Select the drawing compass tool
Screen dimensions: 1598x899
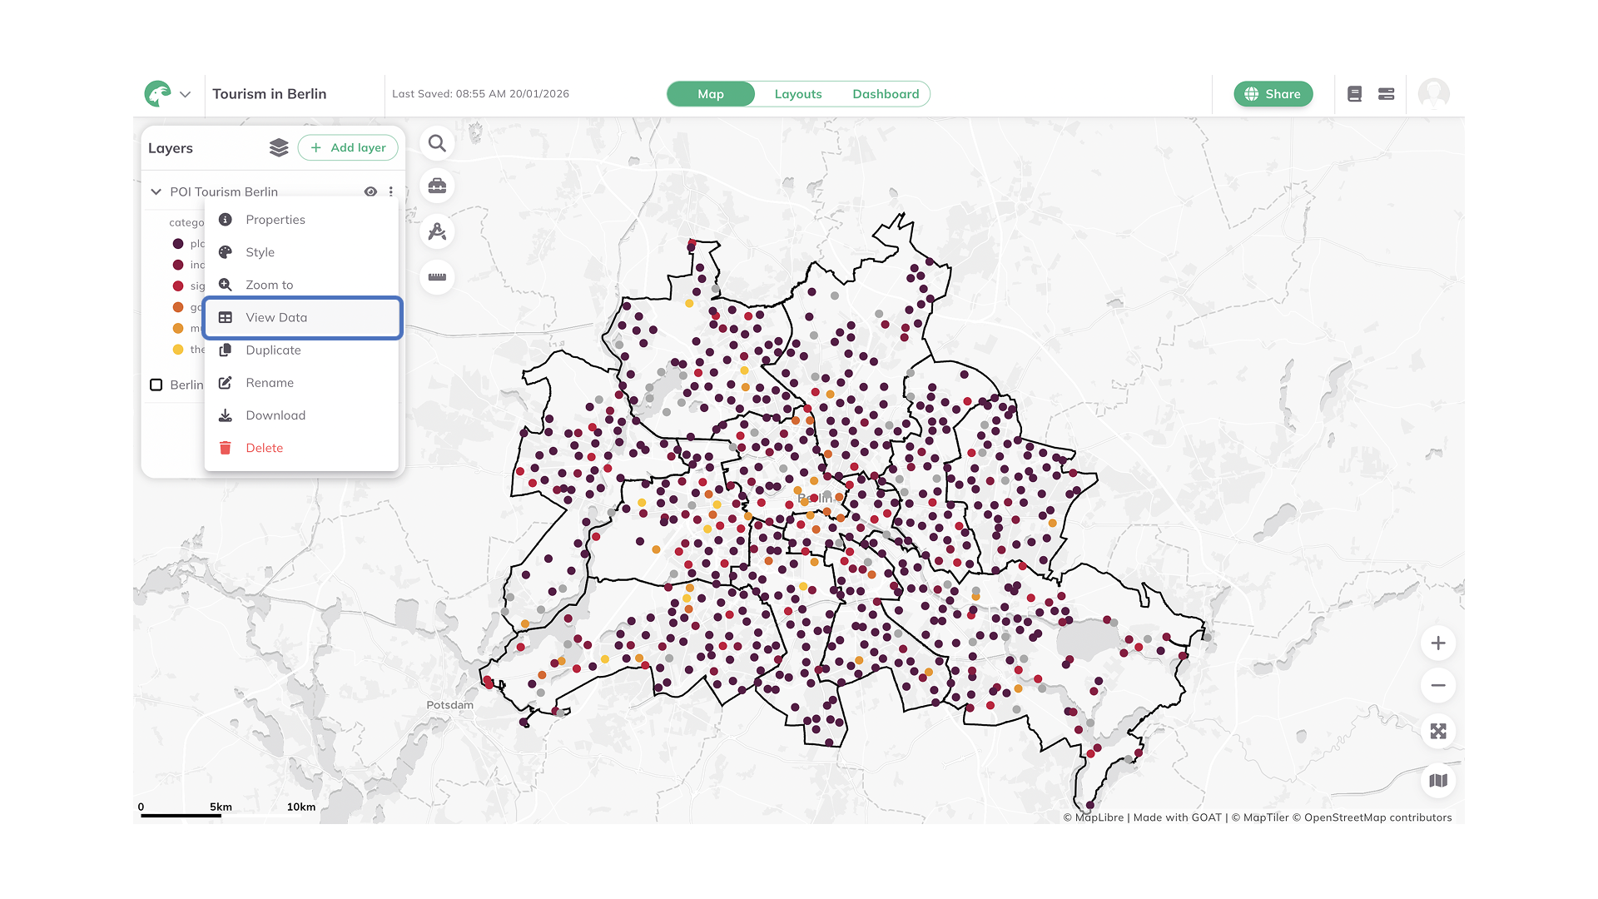[437, 231]
